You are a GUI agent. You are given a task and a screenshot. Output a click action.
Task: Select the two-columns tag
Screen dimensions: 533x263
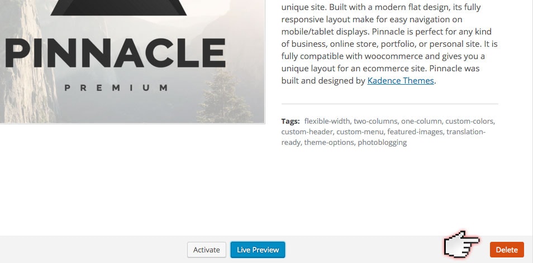click(x=375, y=121)
